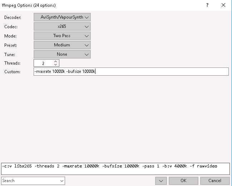This screenshot has height=186, width=232.
Task: Click the Custom label
Action: pyautogui.click(x=13, y=72)
